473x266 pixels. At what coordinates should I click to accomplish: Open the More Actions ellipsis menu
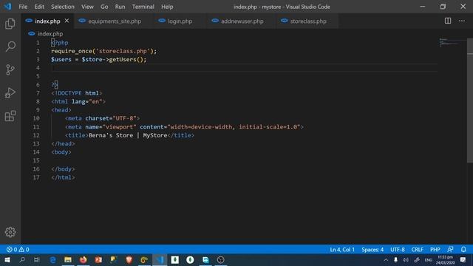click(x=462, y=21)
